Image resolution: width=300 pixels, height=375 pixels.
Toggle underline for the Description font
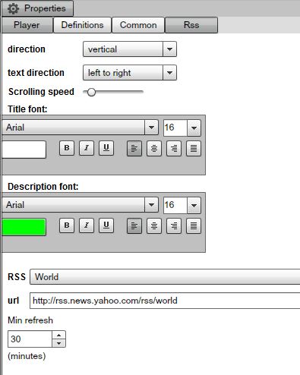click(106, 225)
